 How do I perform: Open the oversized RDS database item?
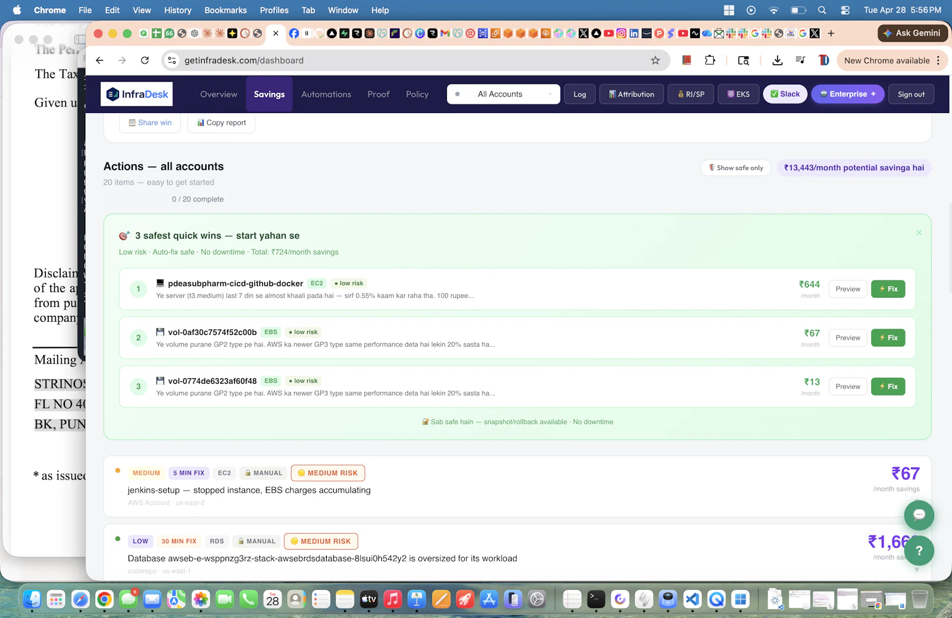[x=517, y=551]
